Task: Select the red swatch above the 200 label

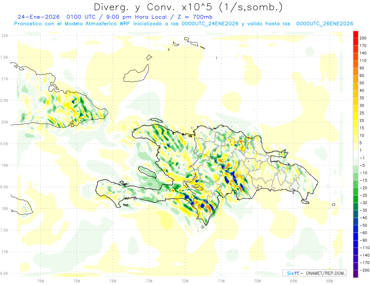Action: click(x=356, y=34)
